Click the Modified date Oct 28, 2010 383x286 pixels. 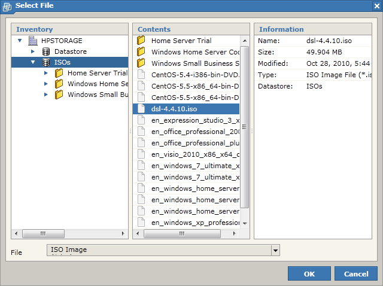click(x=338, y=63)
